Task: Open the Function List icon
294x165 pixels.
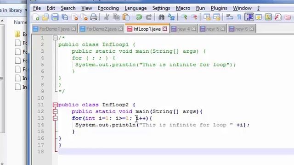Action: coord(278,17)
